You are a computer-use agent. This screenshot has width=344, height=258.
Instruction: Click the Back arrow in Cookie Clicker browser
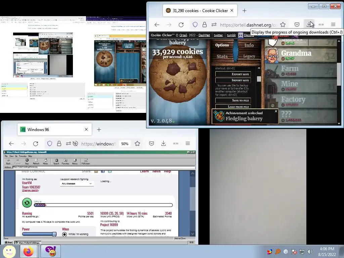click(x=157, y=25)
